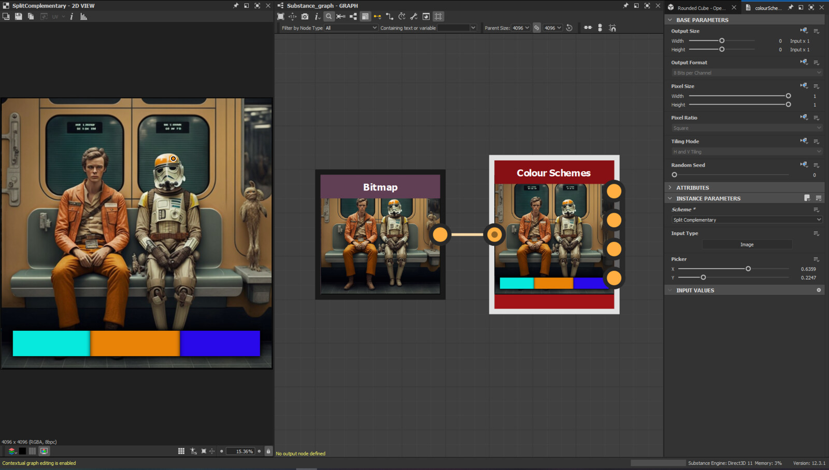The width and height of the screenshot is (829, 470).
Task: Expand the ATTRIBUTES section
Action: coord(670,187)
